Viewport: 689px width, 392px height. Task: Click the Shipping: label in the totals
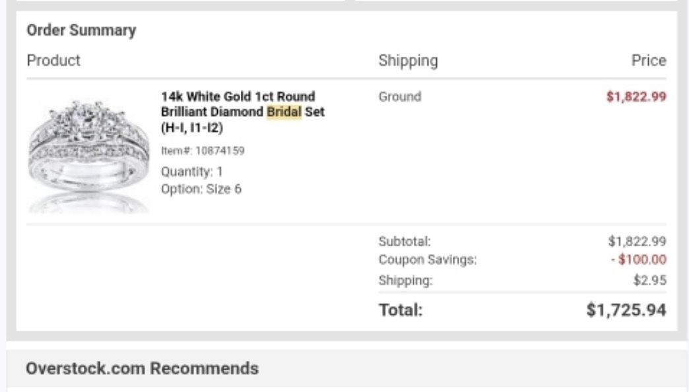coord(405,280)
